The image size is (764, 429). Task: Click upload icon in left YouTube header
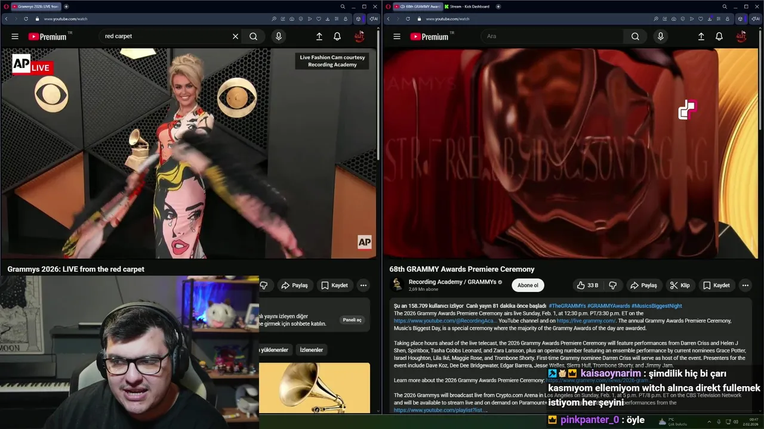(x=319, y=36)
